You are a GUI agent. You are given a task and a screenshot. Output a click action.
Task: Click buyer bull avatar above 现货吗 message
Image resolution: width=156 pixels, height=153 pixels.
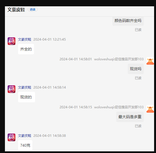(x=150, y=61)
